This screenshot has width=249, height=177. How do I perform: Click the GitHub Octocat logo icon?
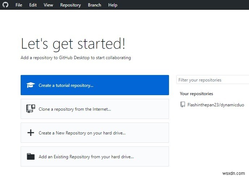click(5, 5)
